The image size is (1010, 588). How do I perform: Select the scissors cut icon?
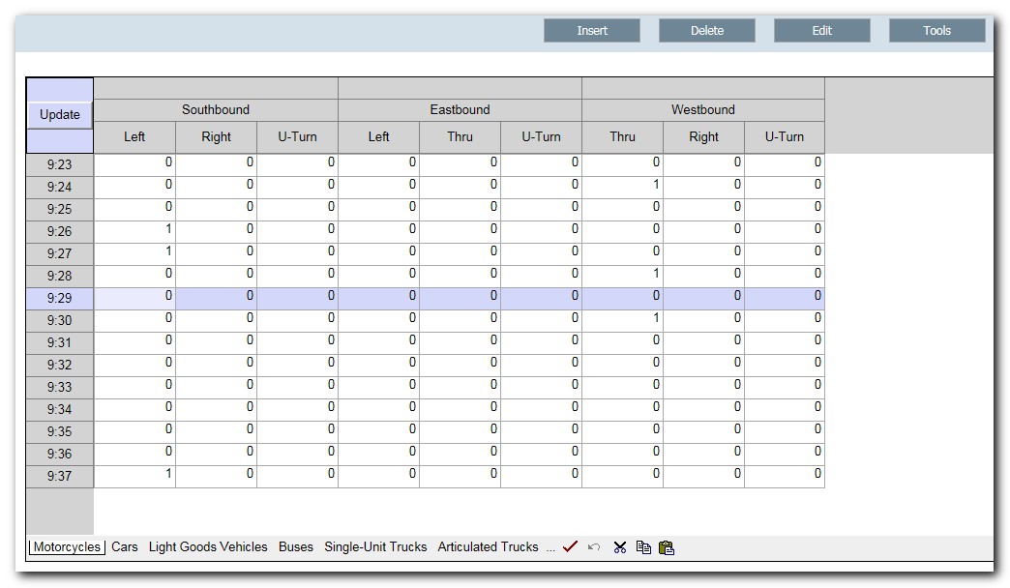(618, 546)
